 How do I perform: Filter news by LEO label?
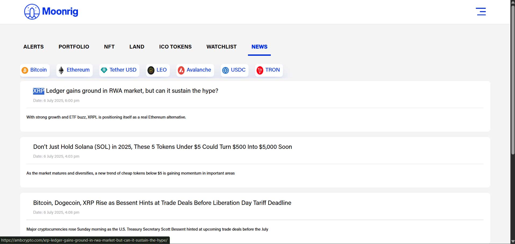click(161, 70)
